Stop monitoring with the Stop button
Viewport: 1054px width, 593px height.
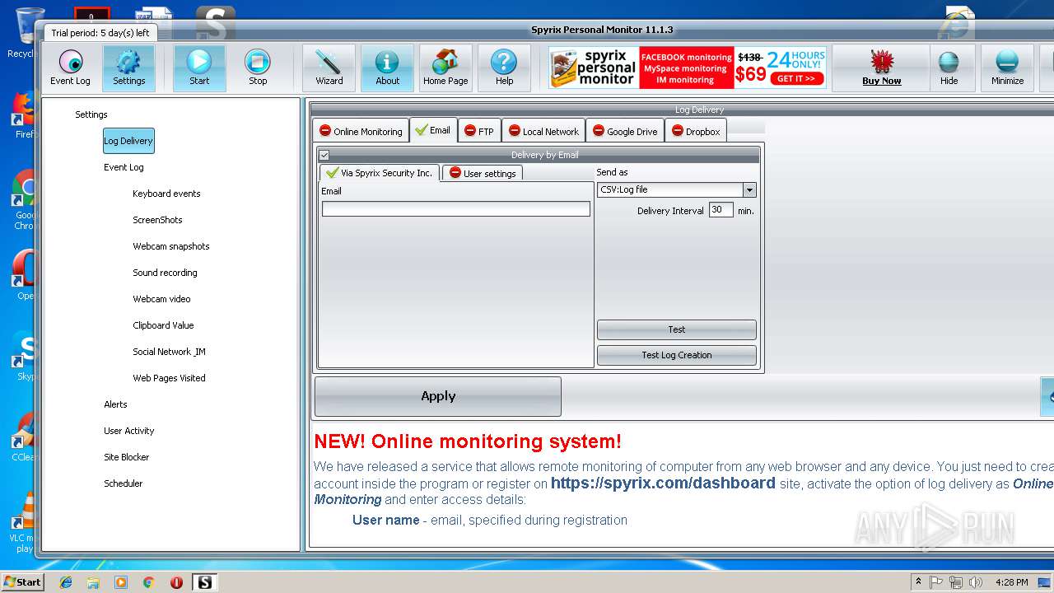pyautogui.click(x=258, y=68)
